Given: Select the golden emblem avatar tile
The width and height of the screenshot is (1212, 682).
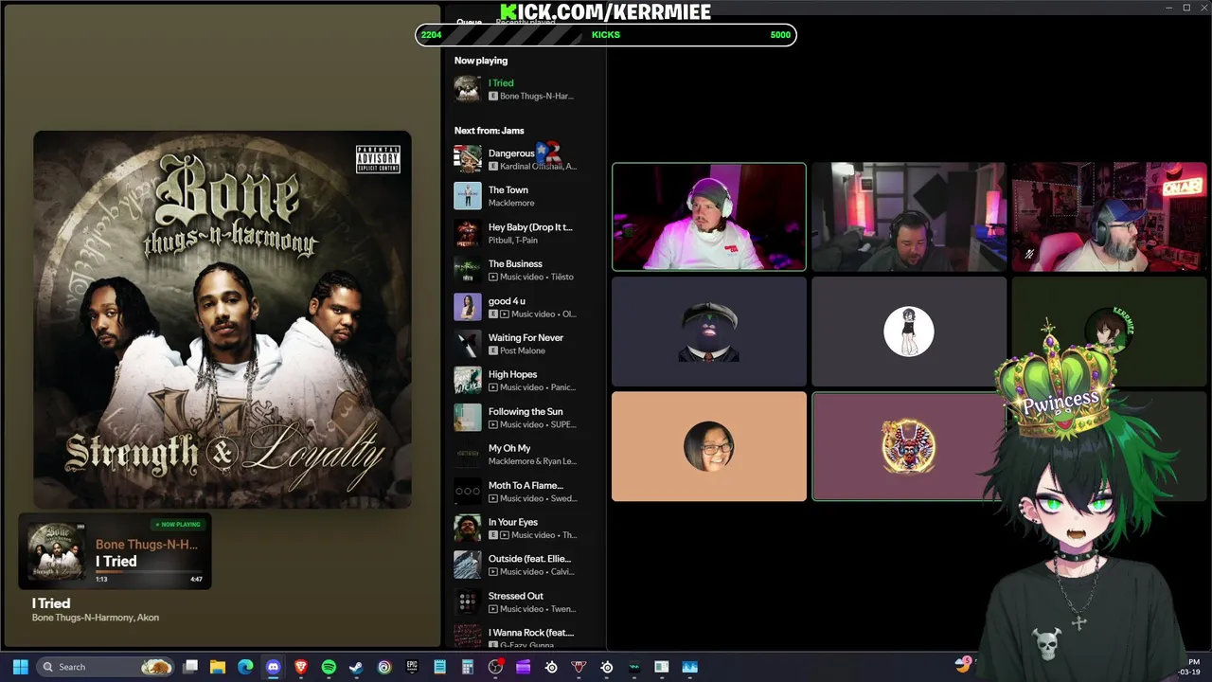Looking at the screenshot, I should tap(909, 446).
